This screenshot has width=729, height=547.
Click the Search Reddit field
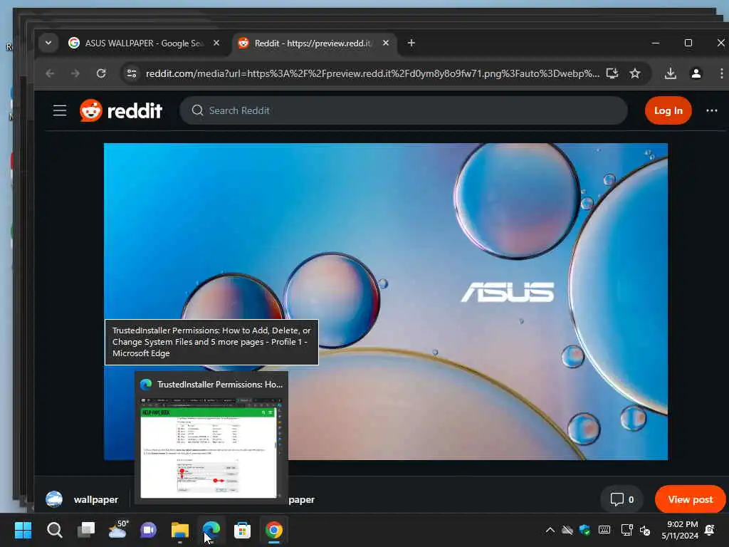[x=404, y=110]
